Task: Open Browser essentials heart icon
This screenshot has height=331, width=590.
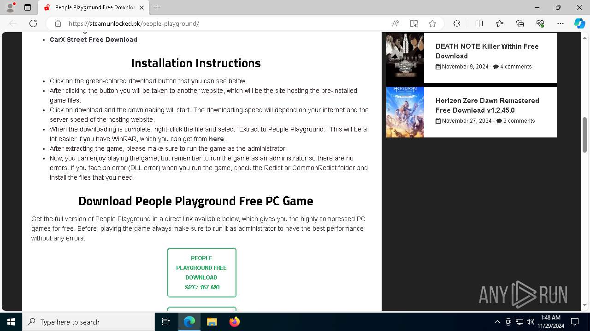Action: click(x=540, y=23)
